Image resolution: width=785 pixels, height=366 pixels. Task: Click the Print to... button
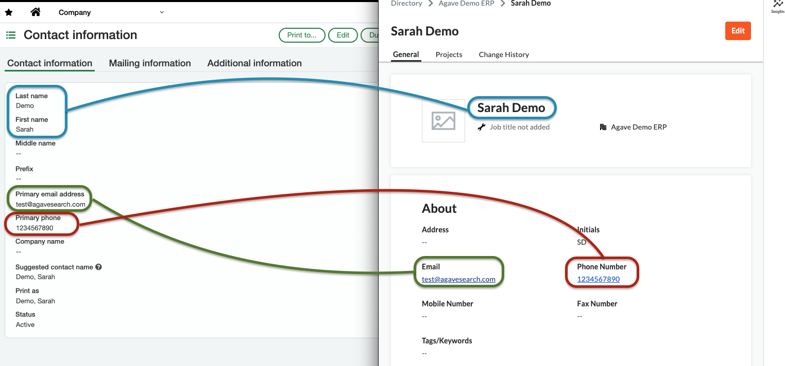point(302,35)
